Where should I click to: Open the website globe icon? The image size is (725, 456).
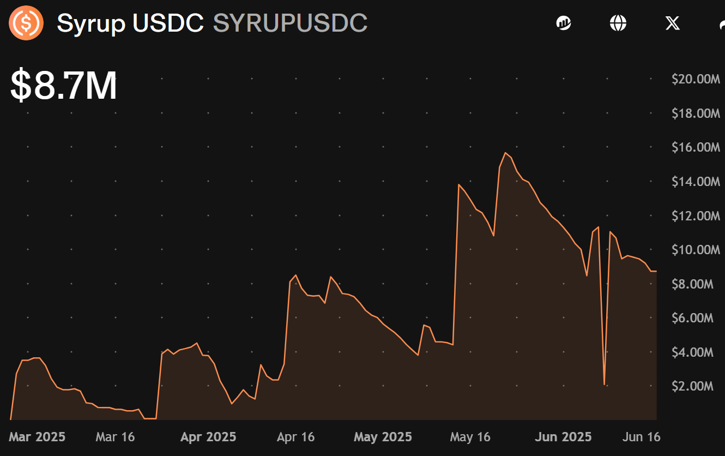click(618, 23)
